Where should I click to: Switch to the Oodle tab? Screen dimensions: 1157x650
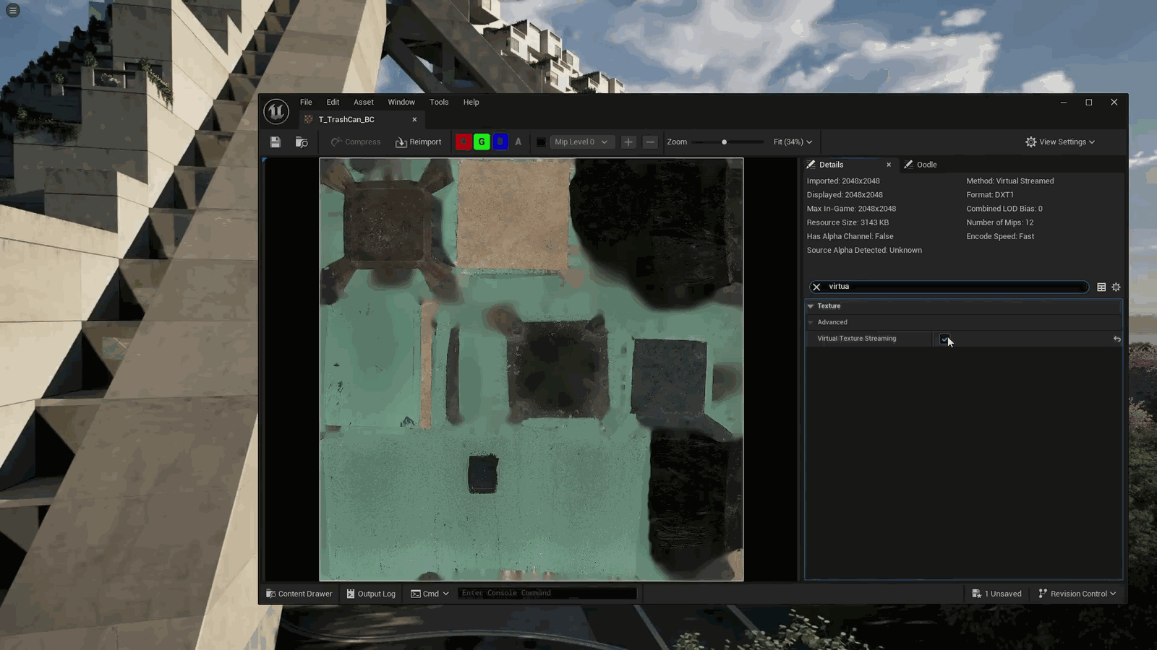coord(921,165)
